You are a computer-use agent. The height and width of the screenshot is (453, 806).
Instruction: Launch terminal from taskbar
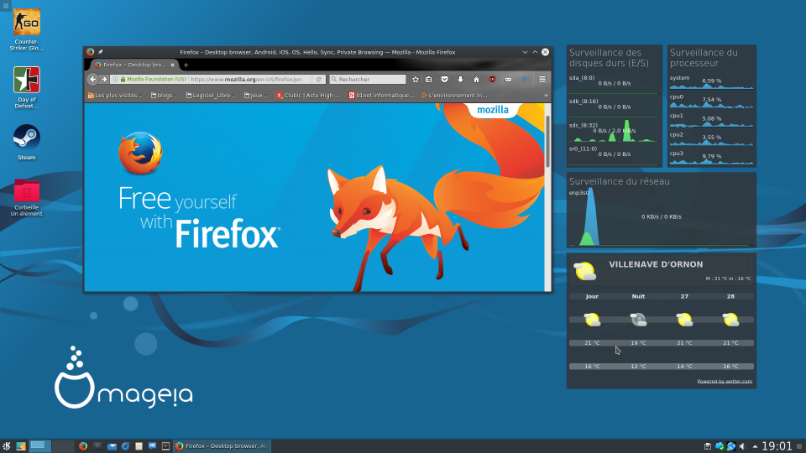point(97,445)
